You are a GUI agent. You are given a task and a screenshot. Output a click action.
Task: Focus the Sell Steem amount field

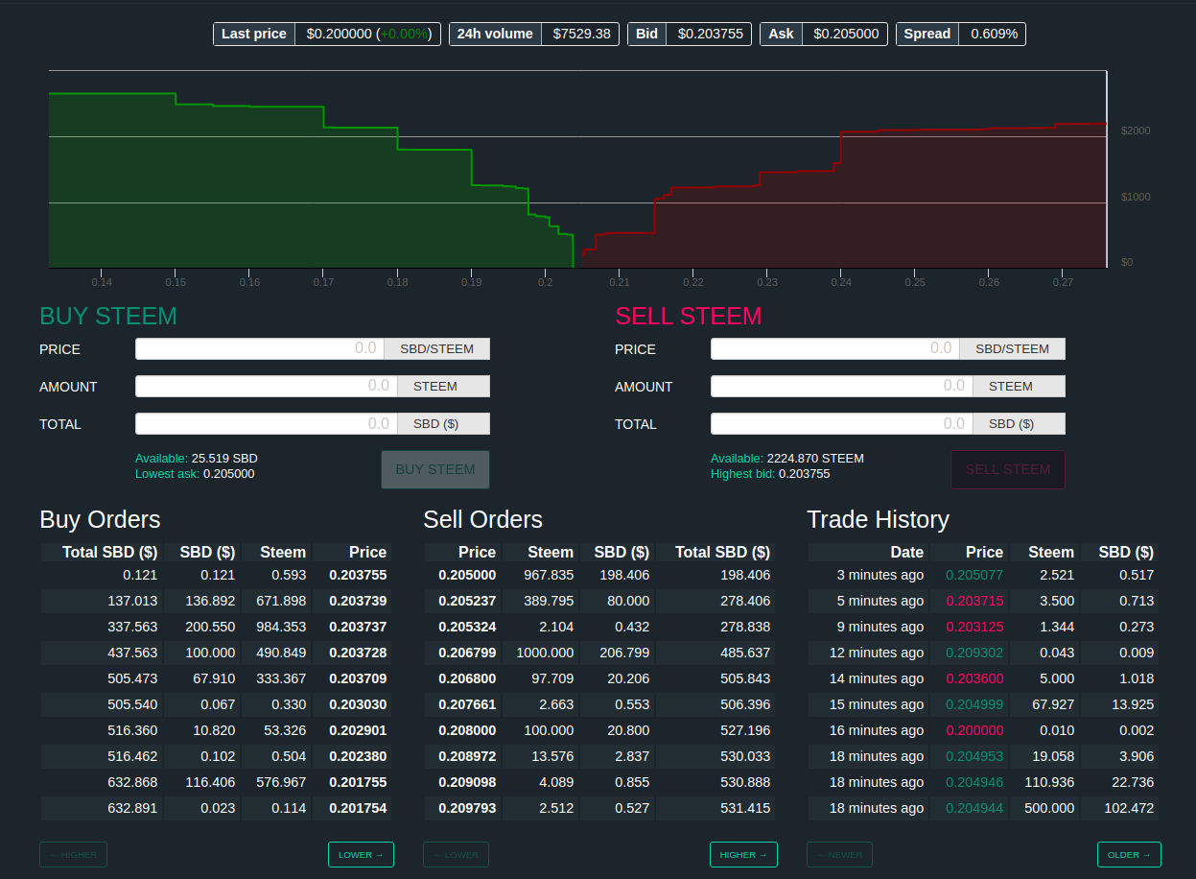(x=841, y=386)
